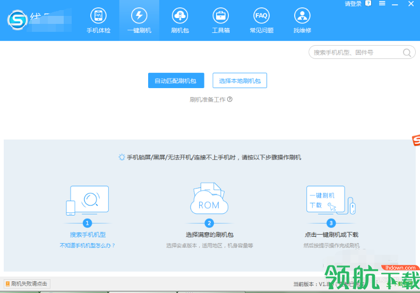Select the 一键刷机 lightning icon
The width and height of the screenshot is (420, 293).
[x=139, y=15]
